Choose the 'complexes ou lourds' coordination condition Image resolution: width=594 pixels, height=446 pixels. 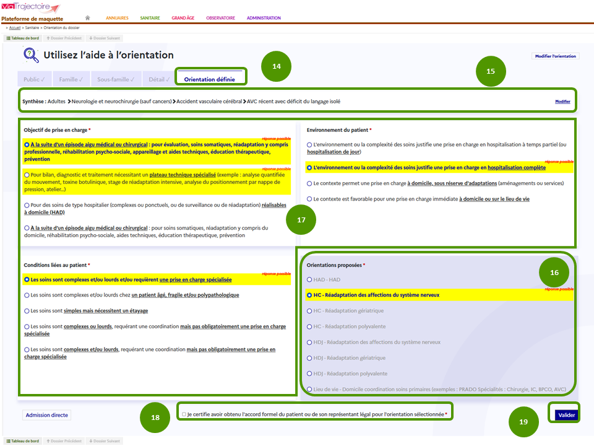click(27, 326)
